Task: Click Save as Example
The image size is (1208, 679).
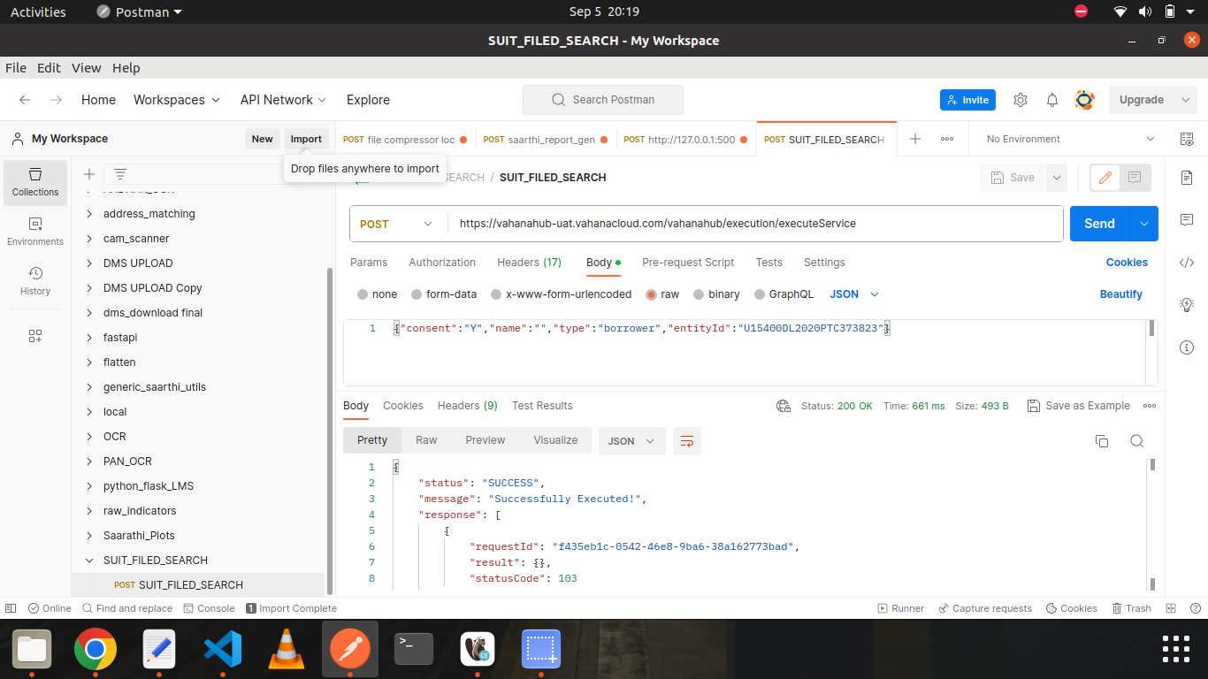Action: coord(1079,406)
